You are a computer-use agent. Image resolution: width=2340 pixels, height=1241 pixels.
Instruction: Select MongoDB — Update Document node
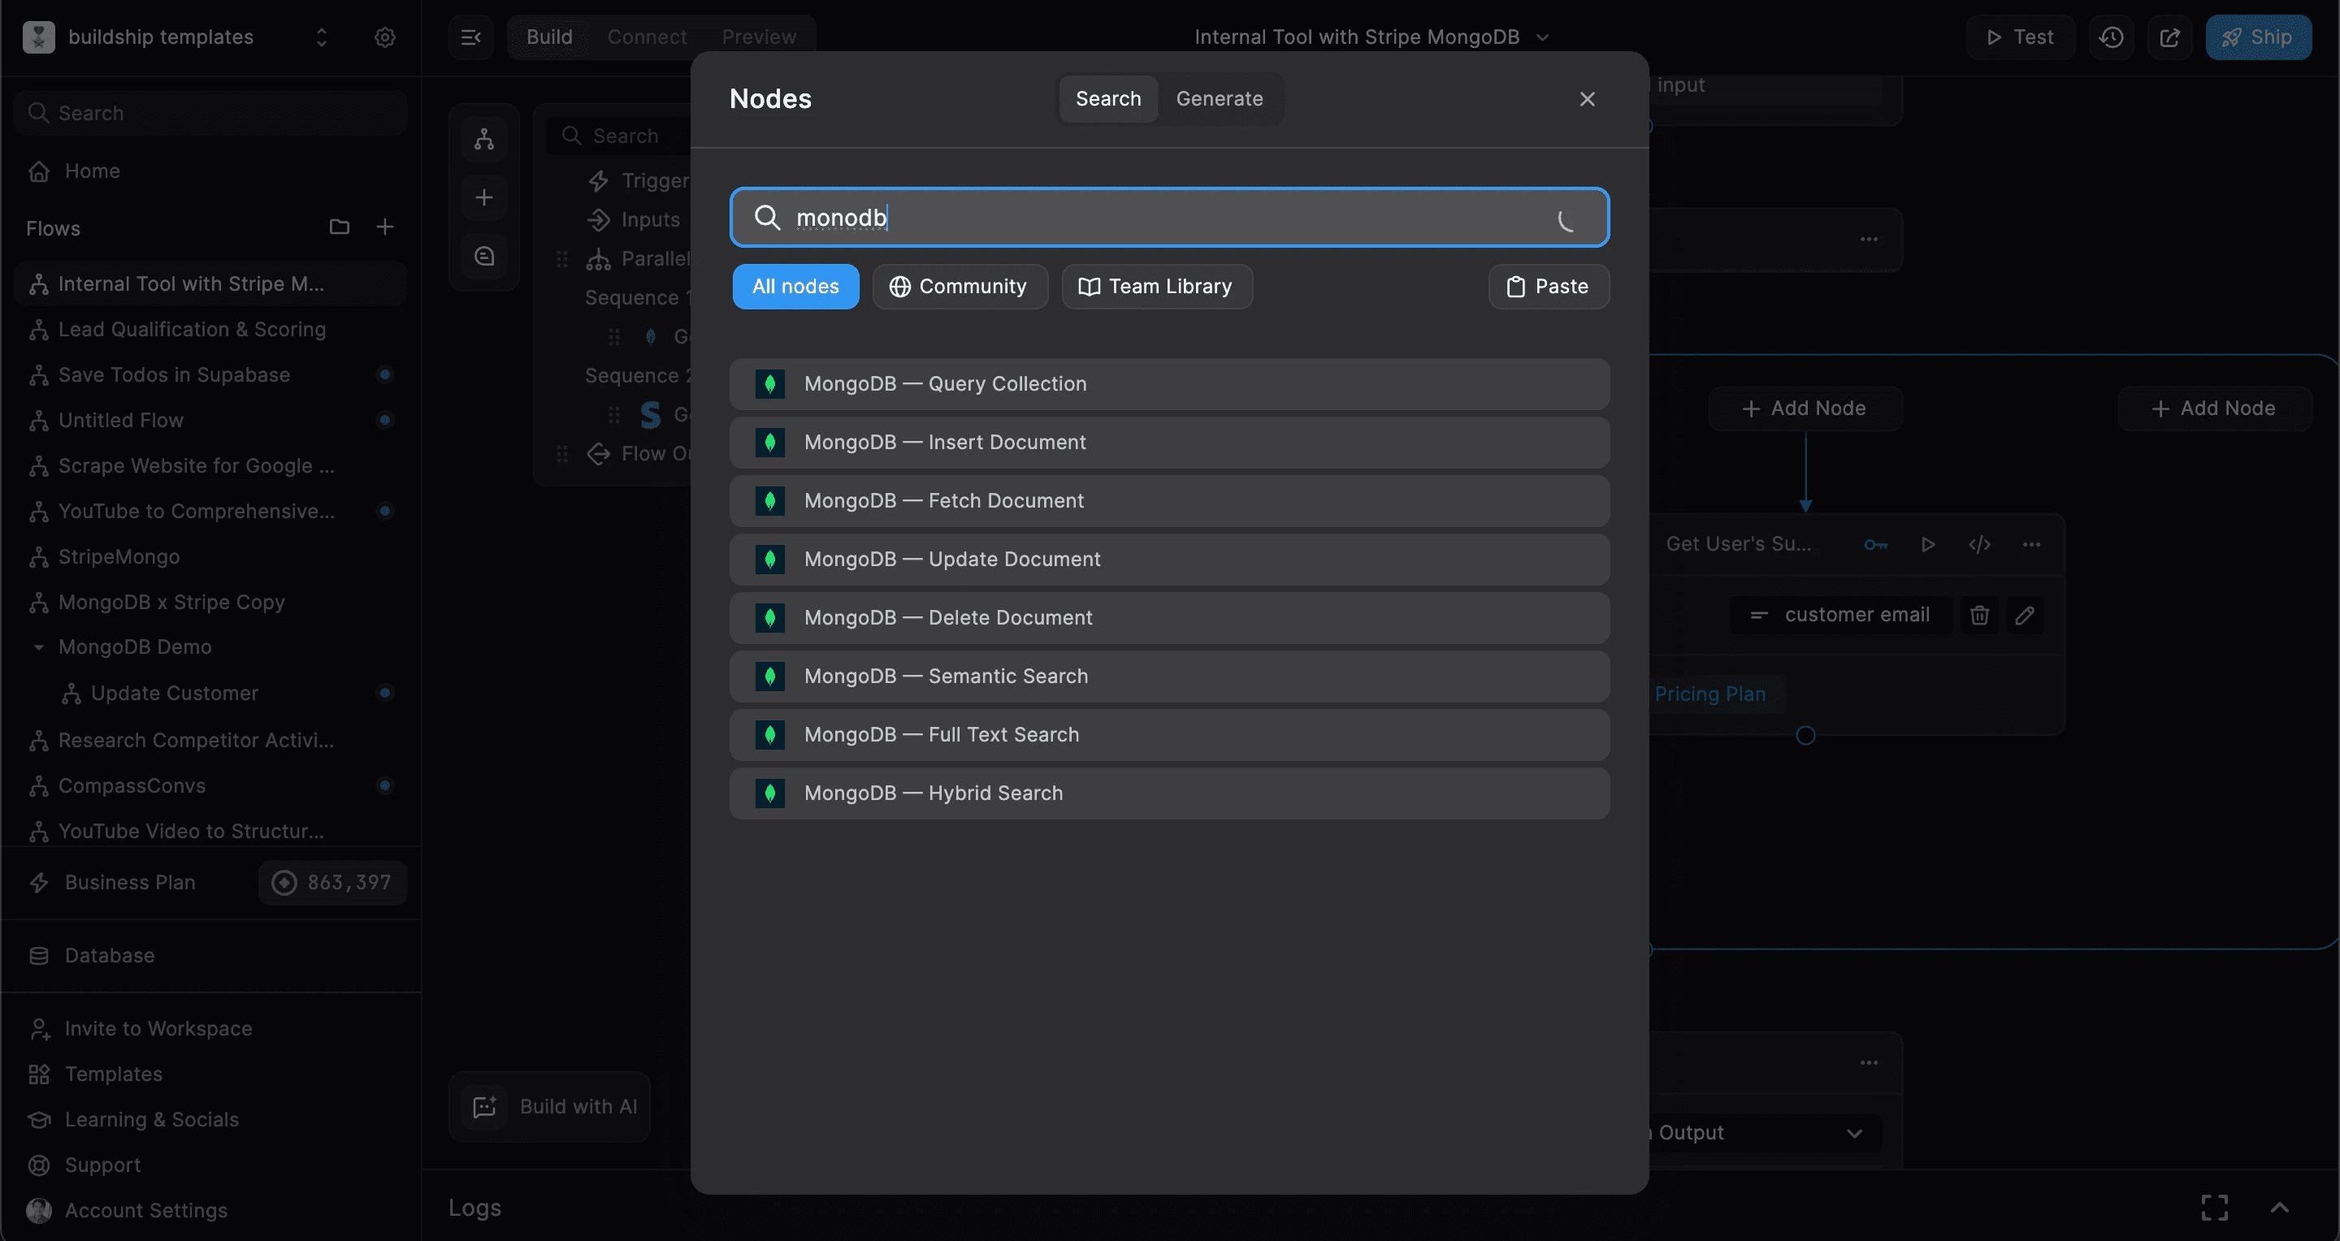click(x=1169, y=560)
